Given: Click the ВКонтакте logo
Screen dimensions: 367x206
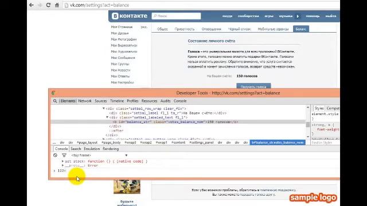Looking at the screenshot, I should (130, 16).
